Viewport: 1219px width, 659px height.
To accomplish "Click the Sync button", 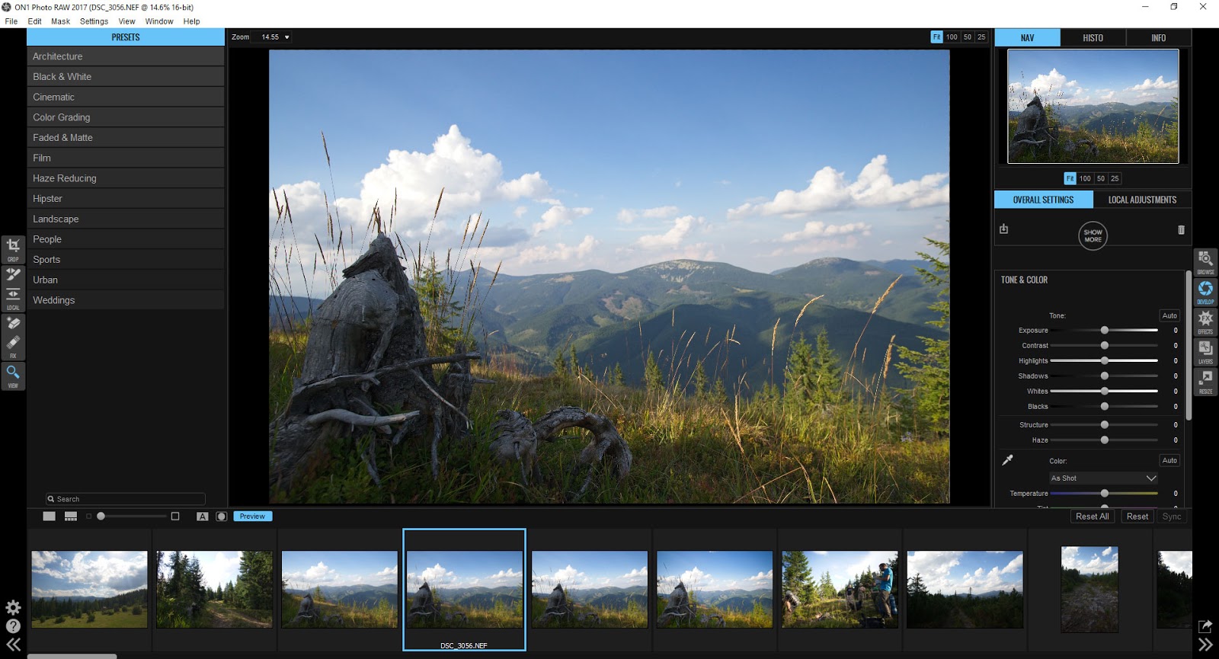I will pos(1172,516).
